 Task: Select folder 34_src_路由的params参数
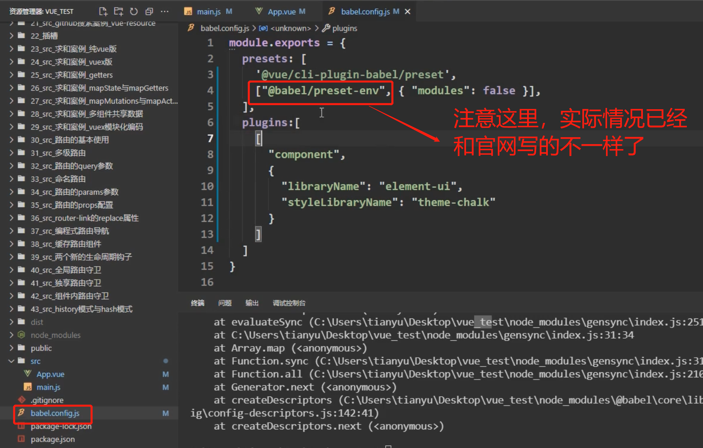point(74,192)
